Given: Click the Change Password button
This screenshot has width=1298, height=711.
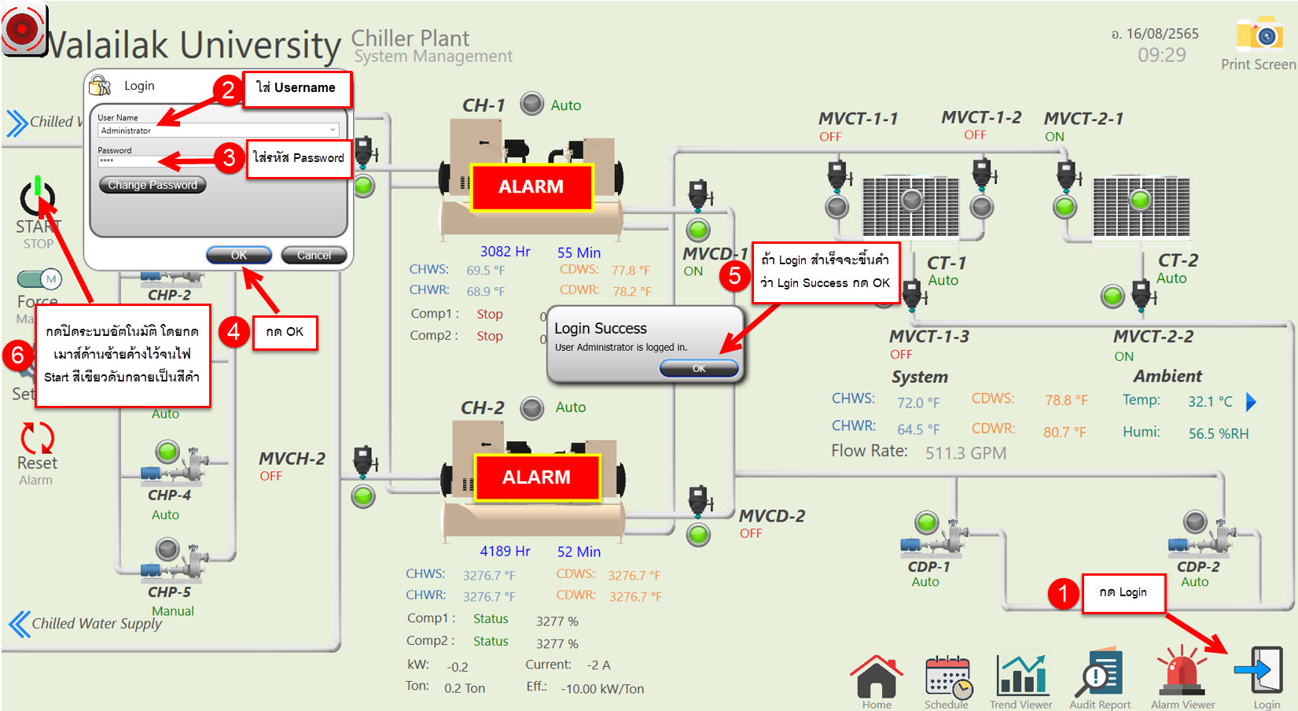Looking at the screenshot, I should tap(153, 185).
